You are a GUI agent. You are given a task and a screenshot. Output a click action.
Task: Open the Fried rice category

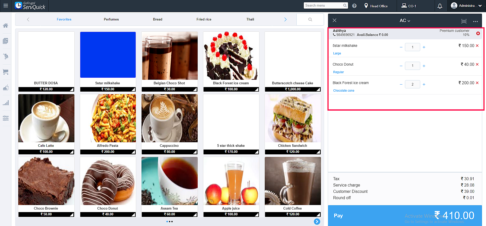pos(204,19)
